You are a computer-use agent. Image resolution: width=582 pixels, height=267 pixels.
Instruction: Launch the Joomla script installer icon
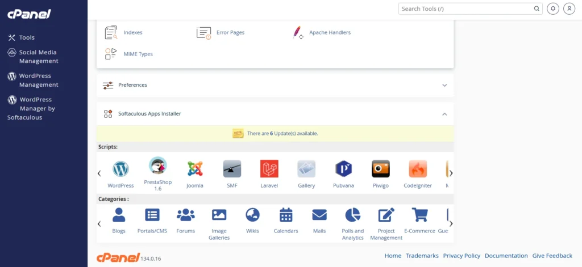(195, 169)
